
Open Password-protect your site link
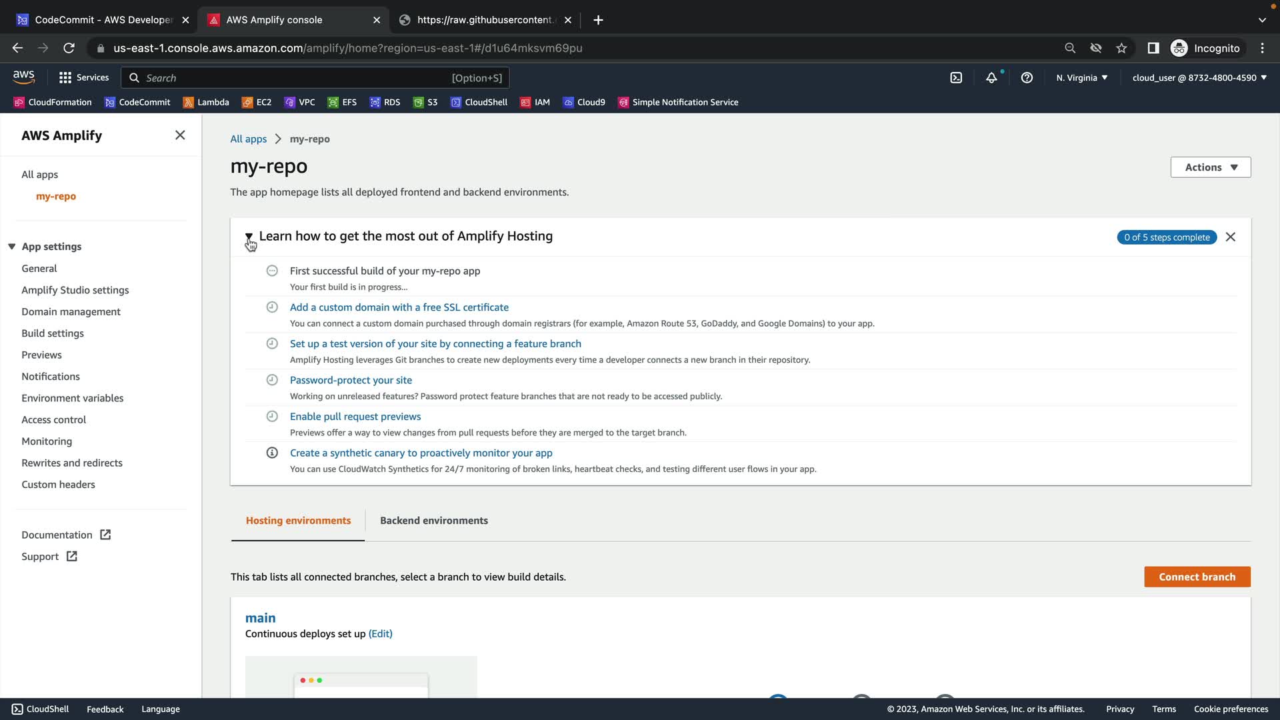pos(351,380)
